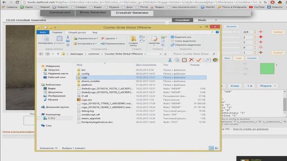287x161 pixels.
Task: Reload the page in the Chrome toolbar
Action: (x=17, y=2)
